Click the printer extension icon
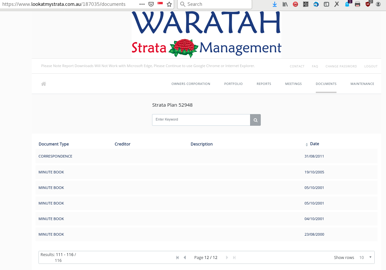Viewport: 386px width, 270px height. tap(358, 4)
